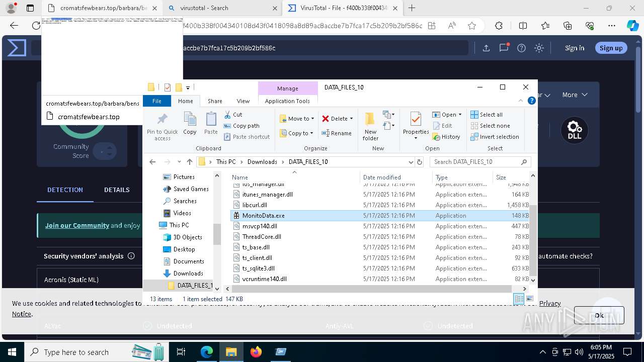
Task: Switch to Home ribbon tab
Action: [185, 101]
